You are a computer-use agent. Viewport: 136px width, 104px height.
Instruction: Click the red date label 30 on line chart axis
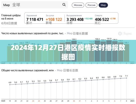click(x=74, y=101)
